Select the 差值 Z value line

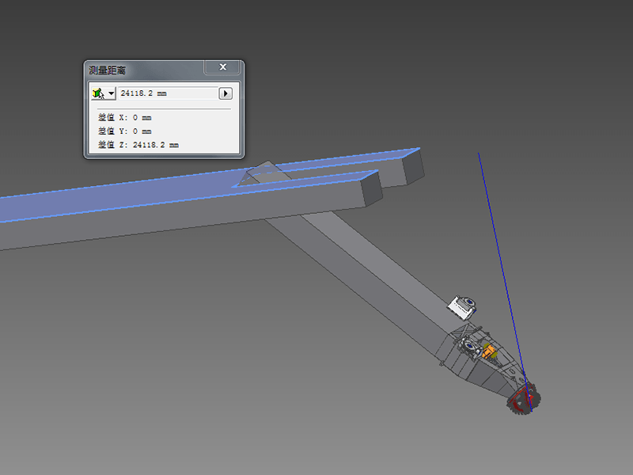pos(138,145)
